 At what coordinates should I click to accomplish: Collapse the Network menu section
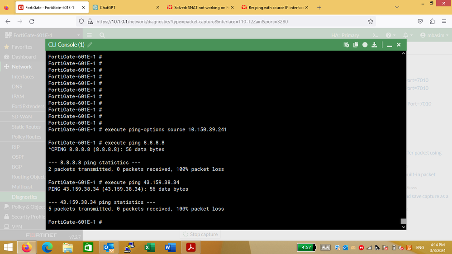coord(23,66)
